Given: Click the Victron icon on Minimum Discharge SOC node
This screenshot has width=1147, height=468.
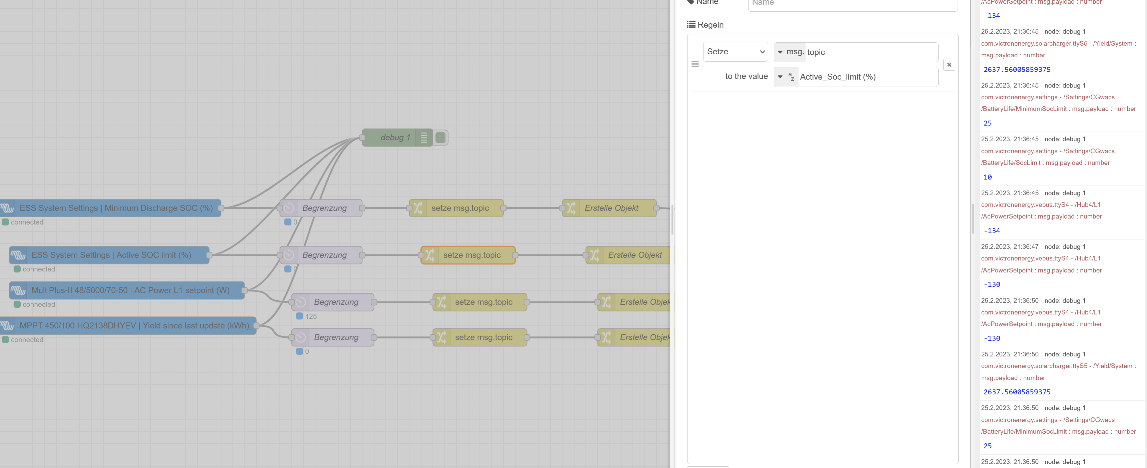Looking at the screenshot, I should coord(7,208).
